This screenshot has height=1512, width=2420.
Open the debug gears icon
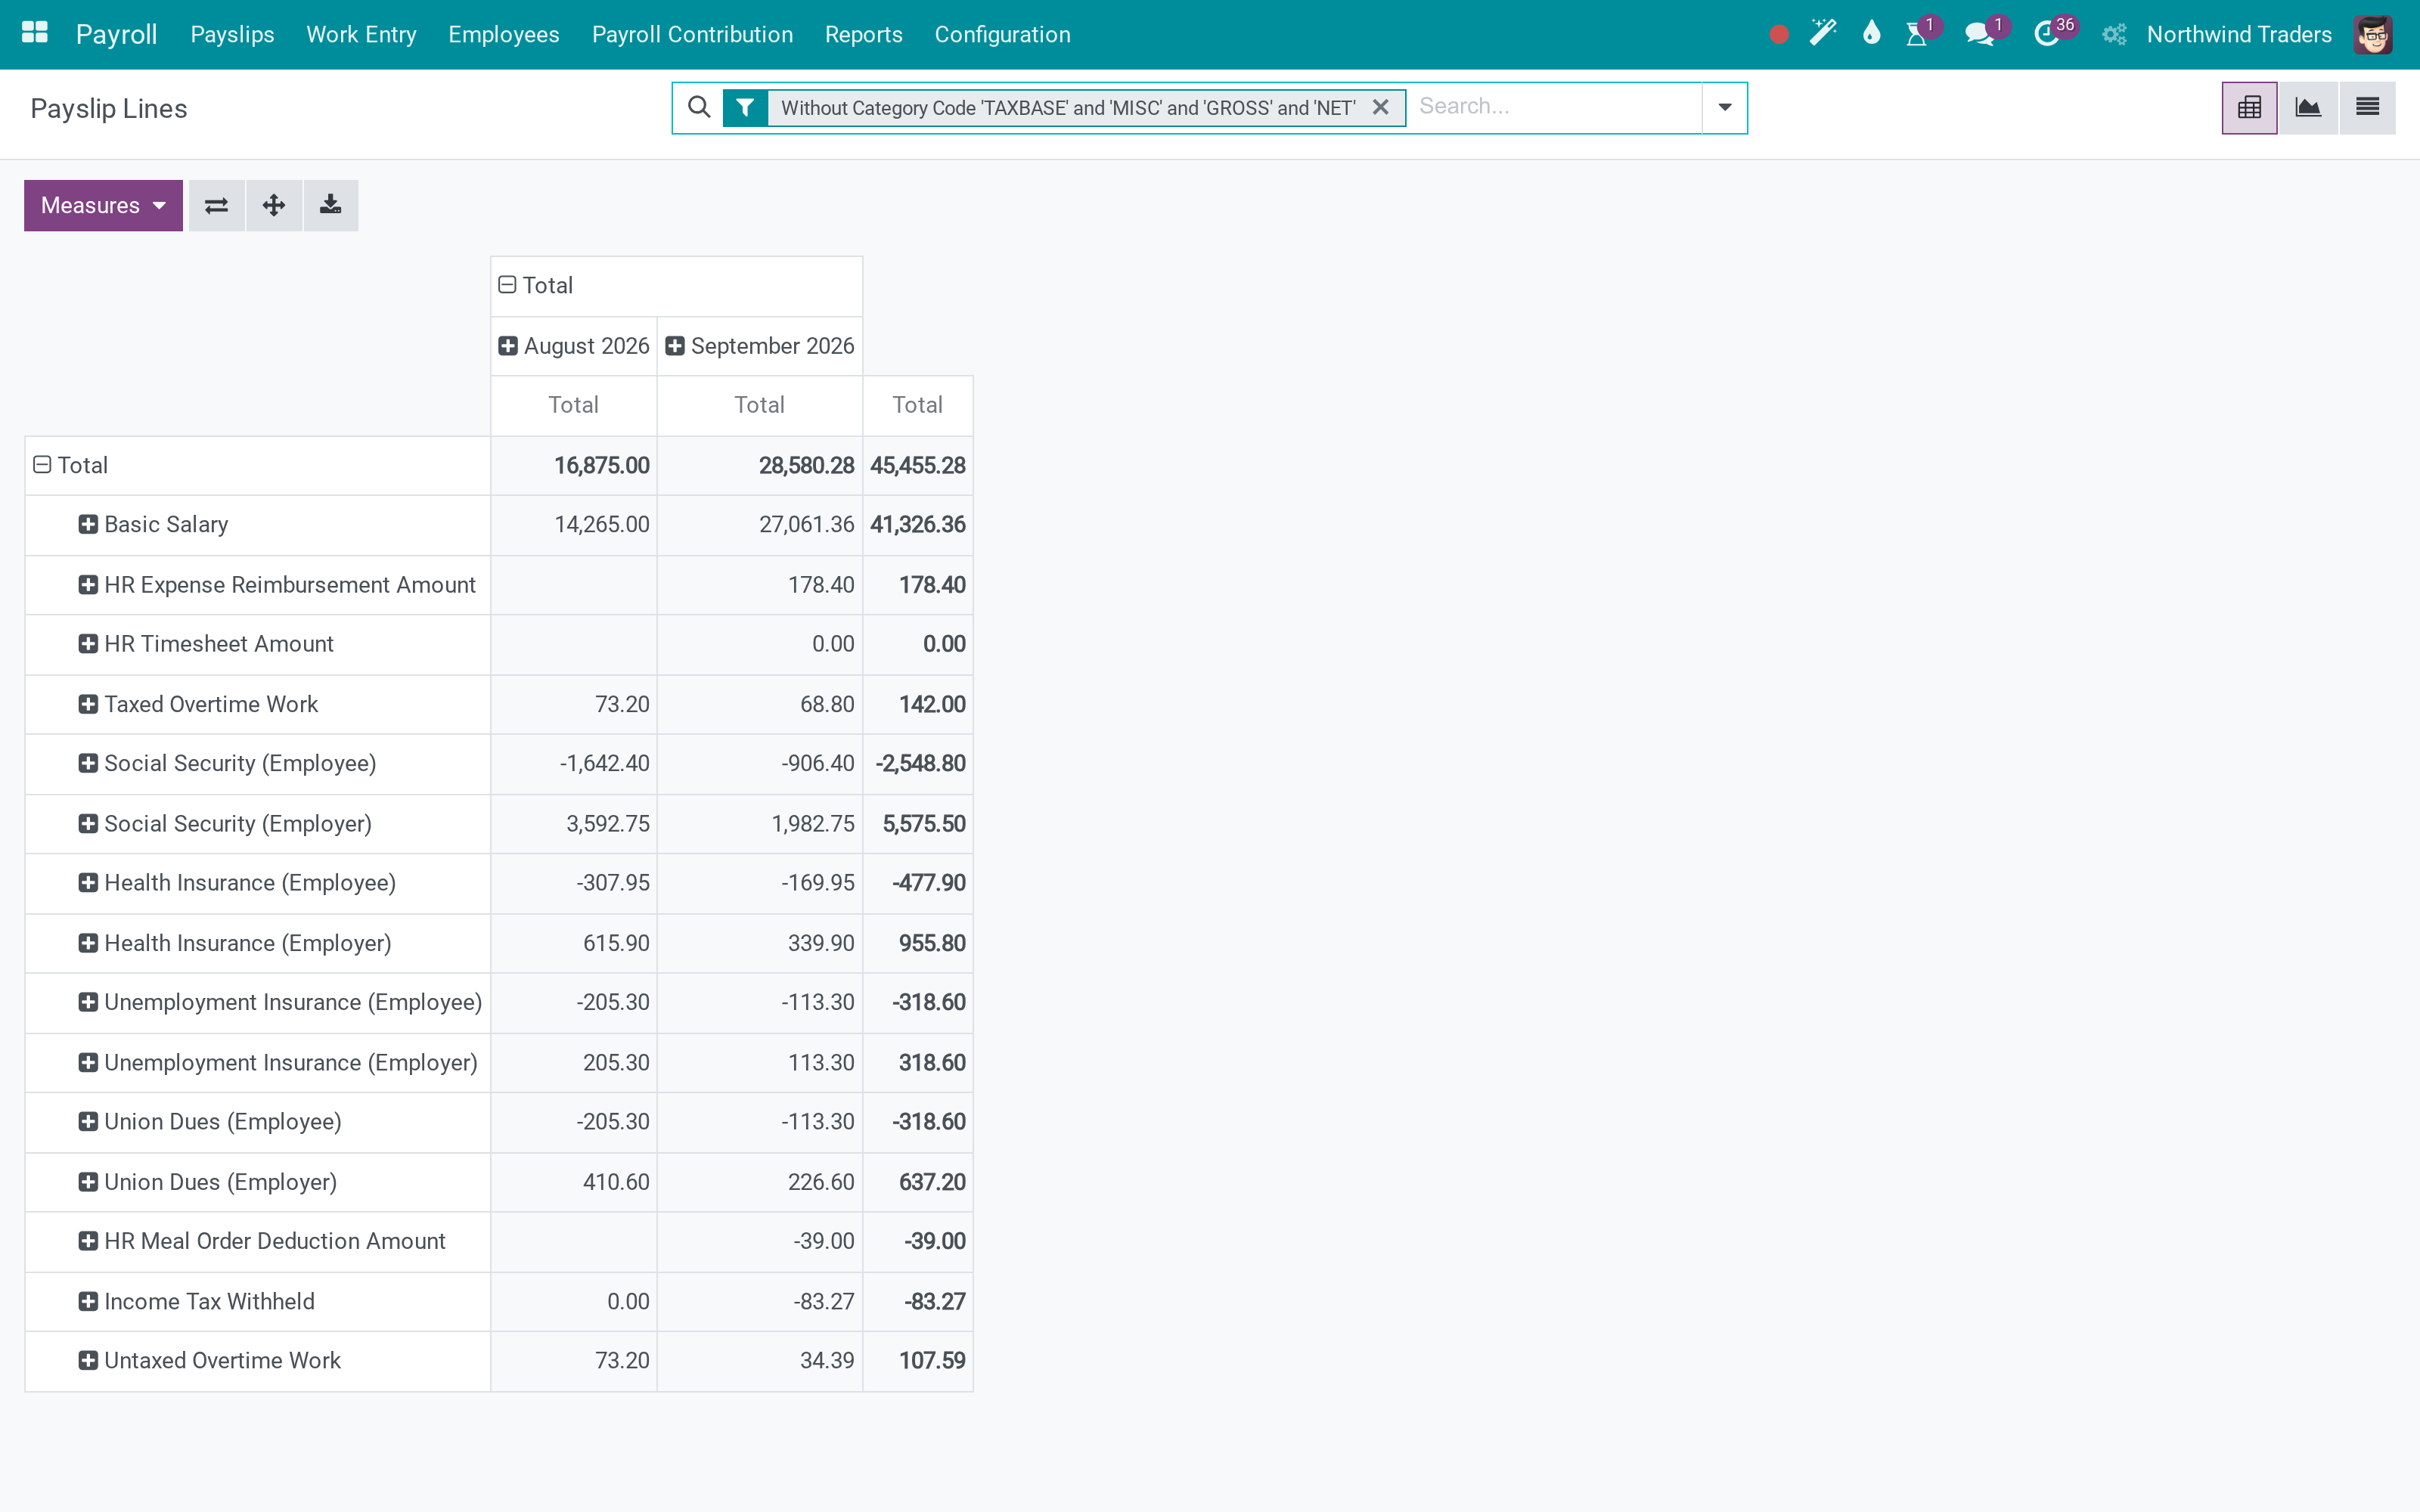[2113, 35]
